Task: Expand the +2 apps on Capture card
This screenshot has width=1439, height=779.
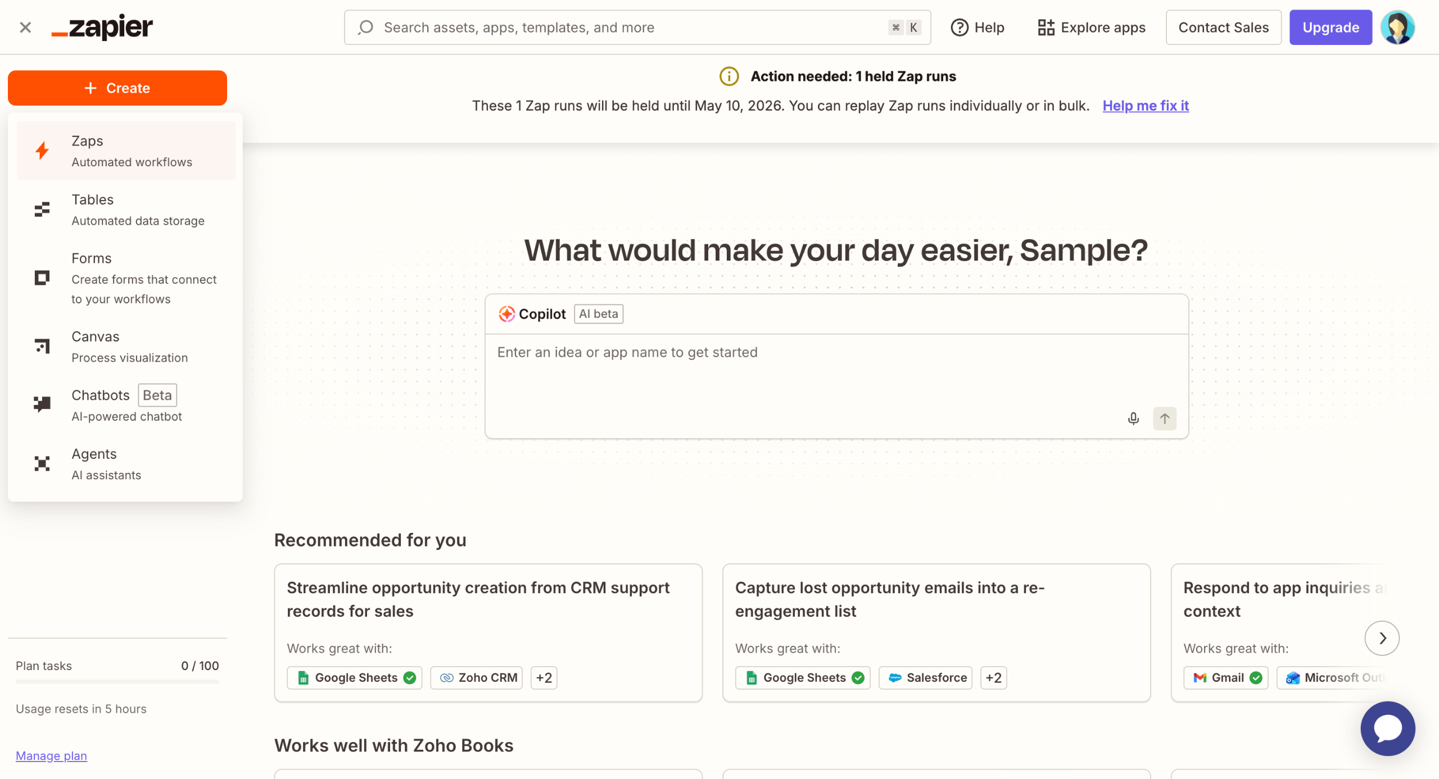Action: (993, 678)
